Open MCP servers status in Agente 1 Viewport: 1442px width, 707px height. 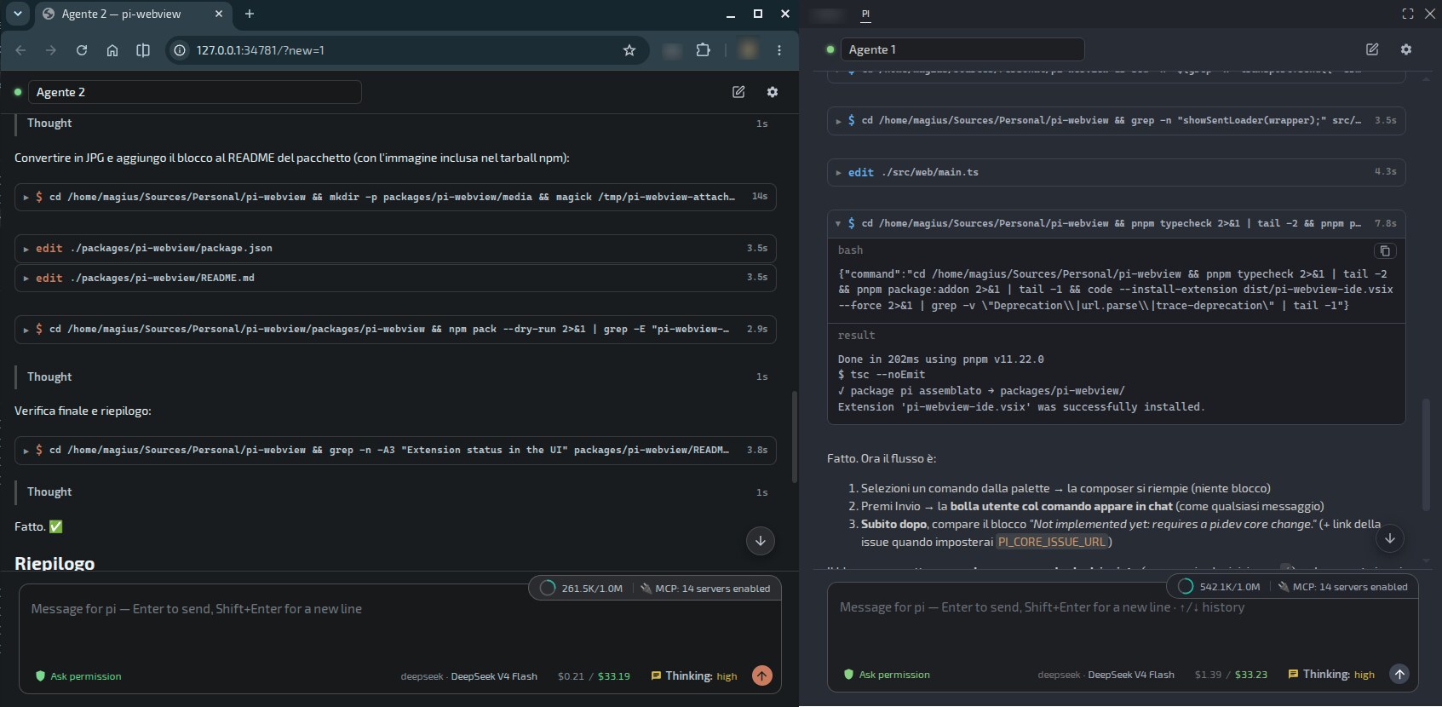click(1343, 587)
